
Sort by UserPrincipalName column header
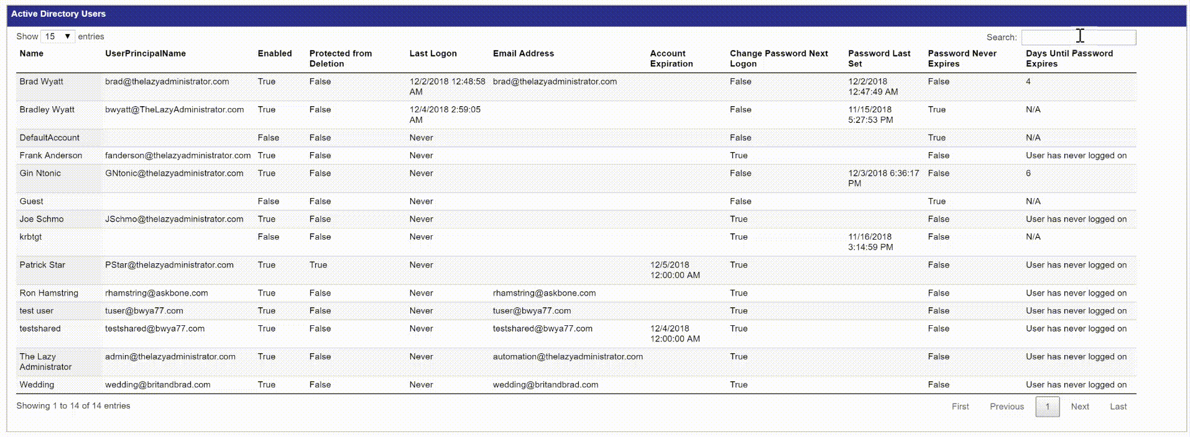coord(145,53)
